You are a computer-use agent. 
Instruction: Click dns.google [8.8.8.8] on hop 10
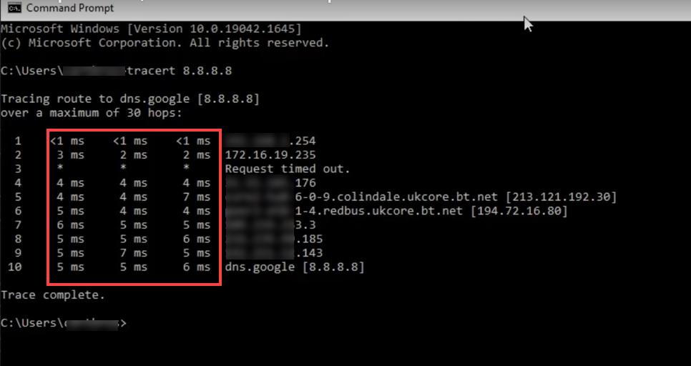click(295, 267)
